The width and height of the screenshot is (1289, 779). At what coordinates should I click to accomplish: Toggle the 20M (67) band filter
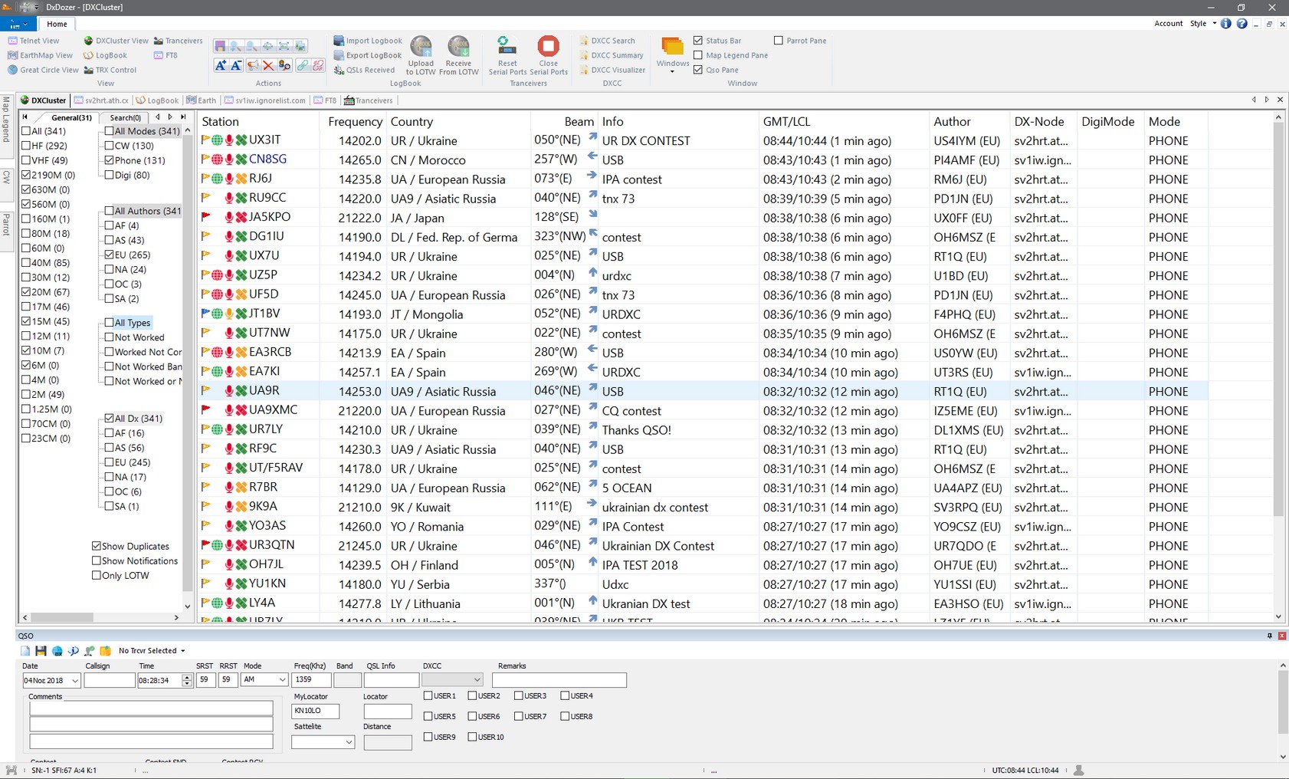(26, 292)
